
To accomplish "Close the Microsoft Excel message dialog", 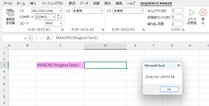I will coord(178,65).
